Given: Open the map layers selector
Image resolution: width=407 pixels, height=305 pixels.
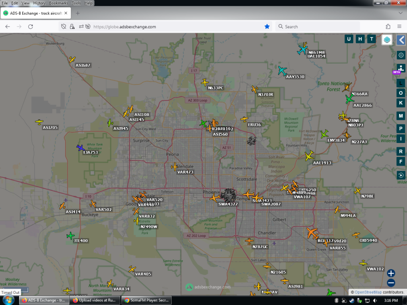Looking at the screenshot, I should pos(387,40).
